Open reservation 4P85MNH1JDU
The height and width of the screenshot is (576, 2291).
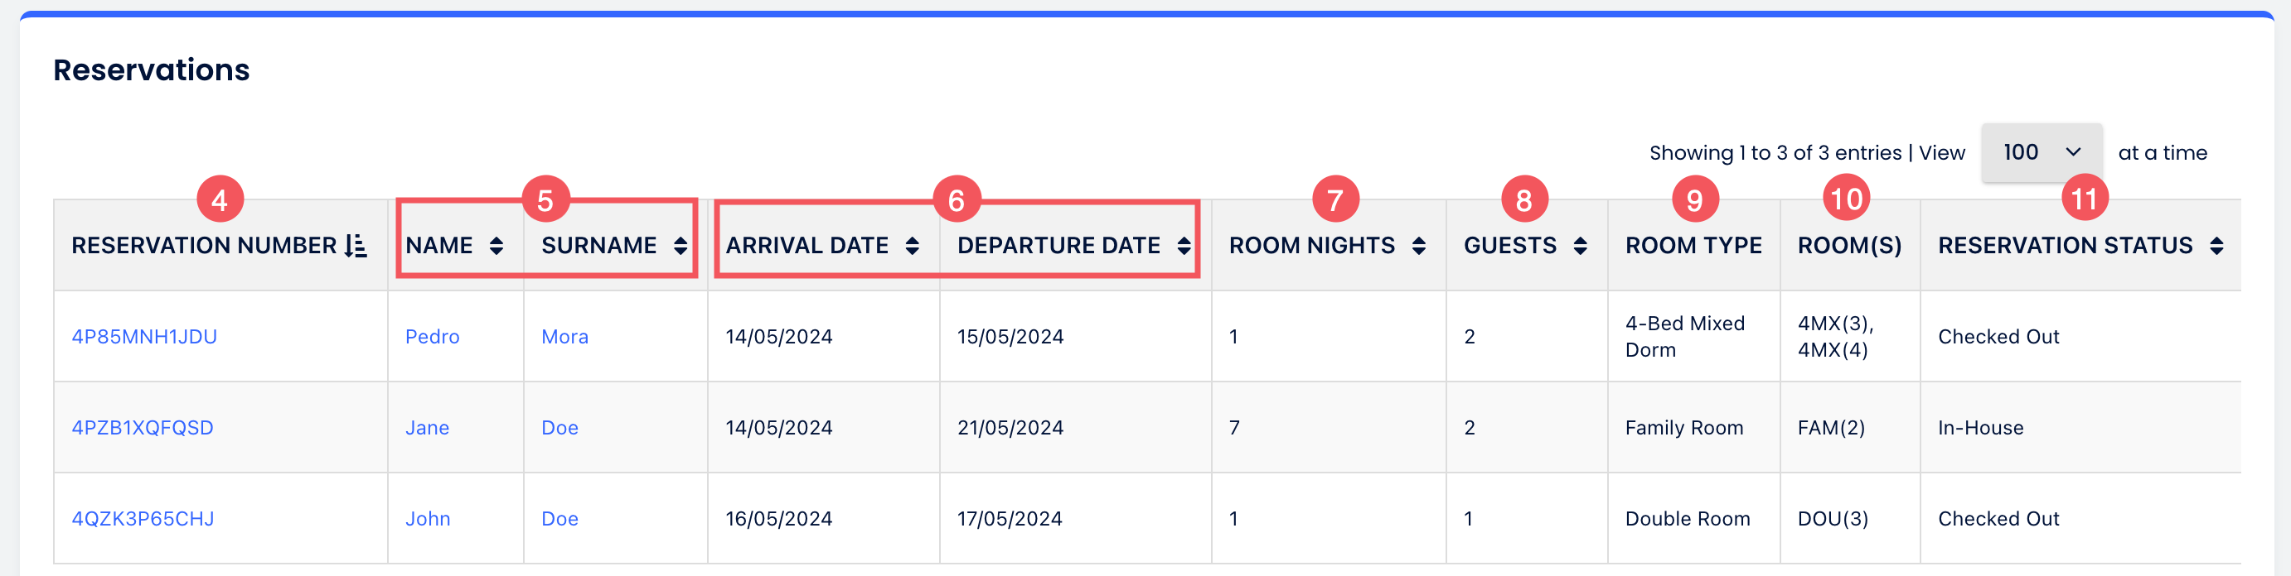[x=144, y=338]
